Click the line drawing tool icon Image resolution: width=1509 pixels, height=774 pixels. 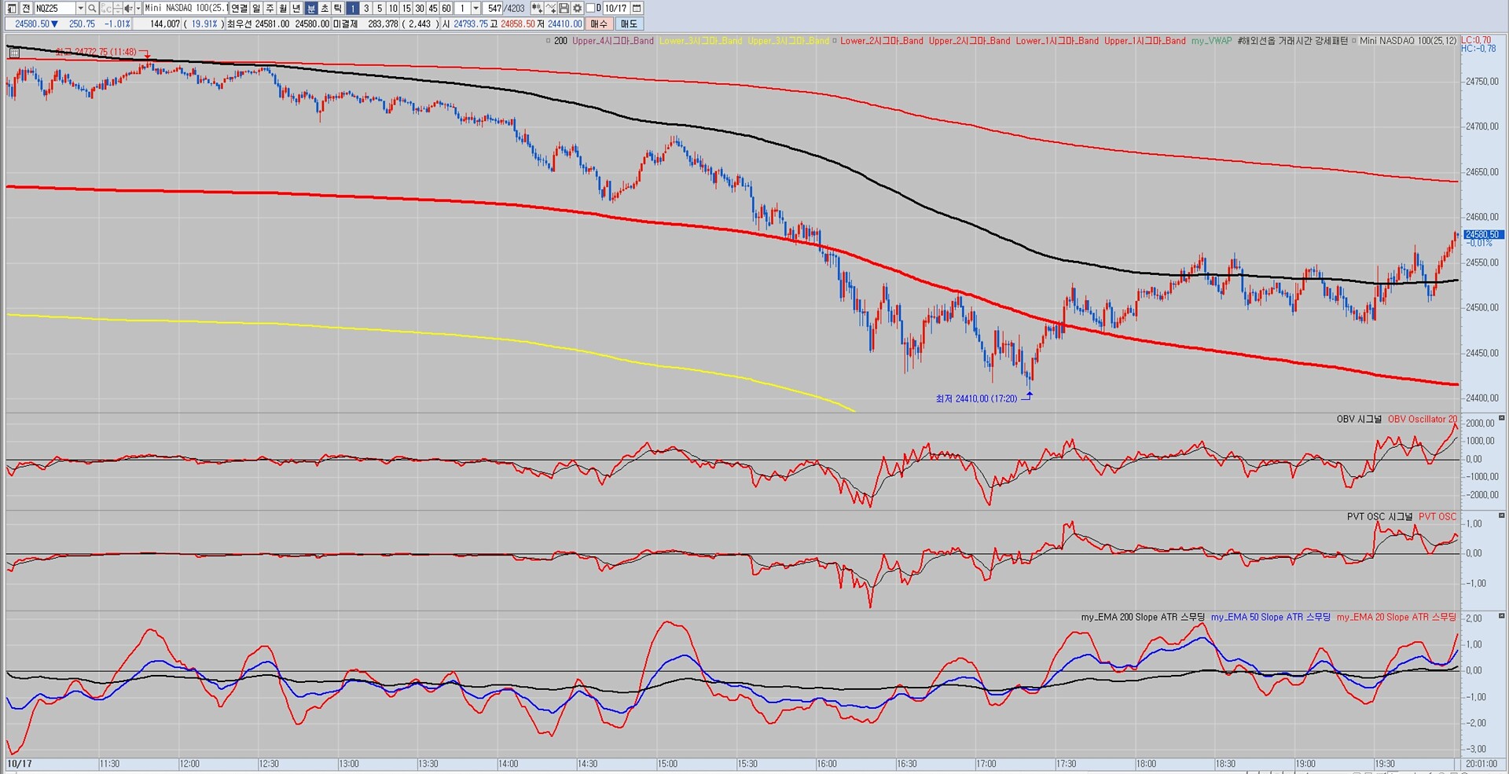pos(551,8)
